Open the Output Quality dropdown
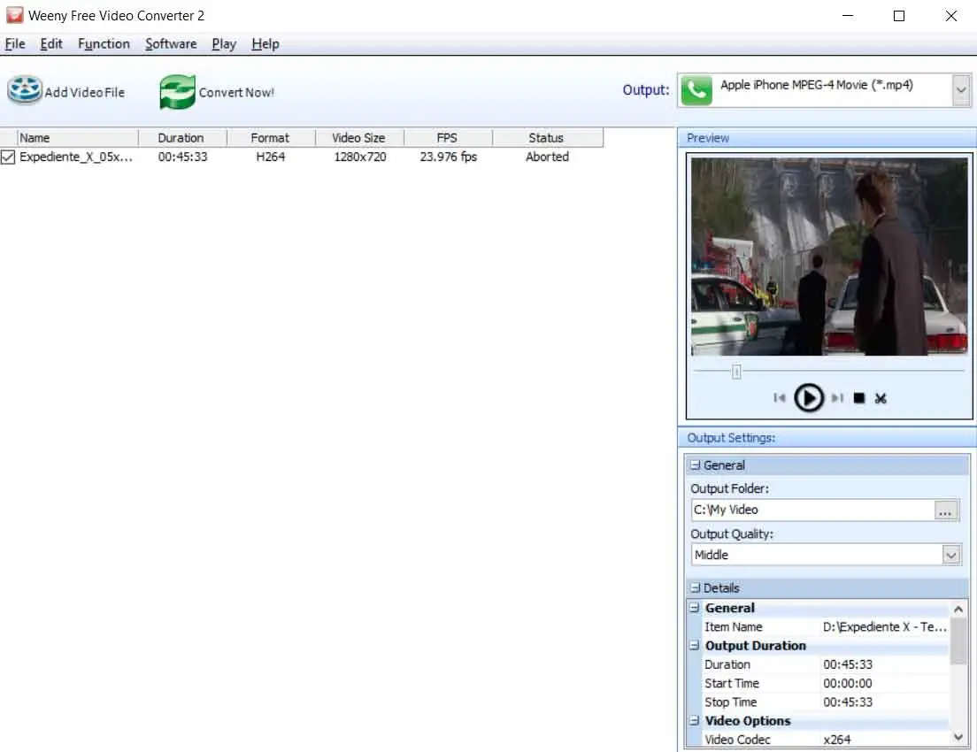The height and width of the screenshot is (752, 977). click(x=950, y=556)
